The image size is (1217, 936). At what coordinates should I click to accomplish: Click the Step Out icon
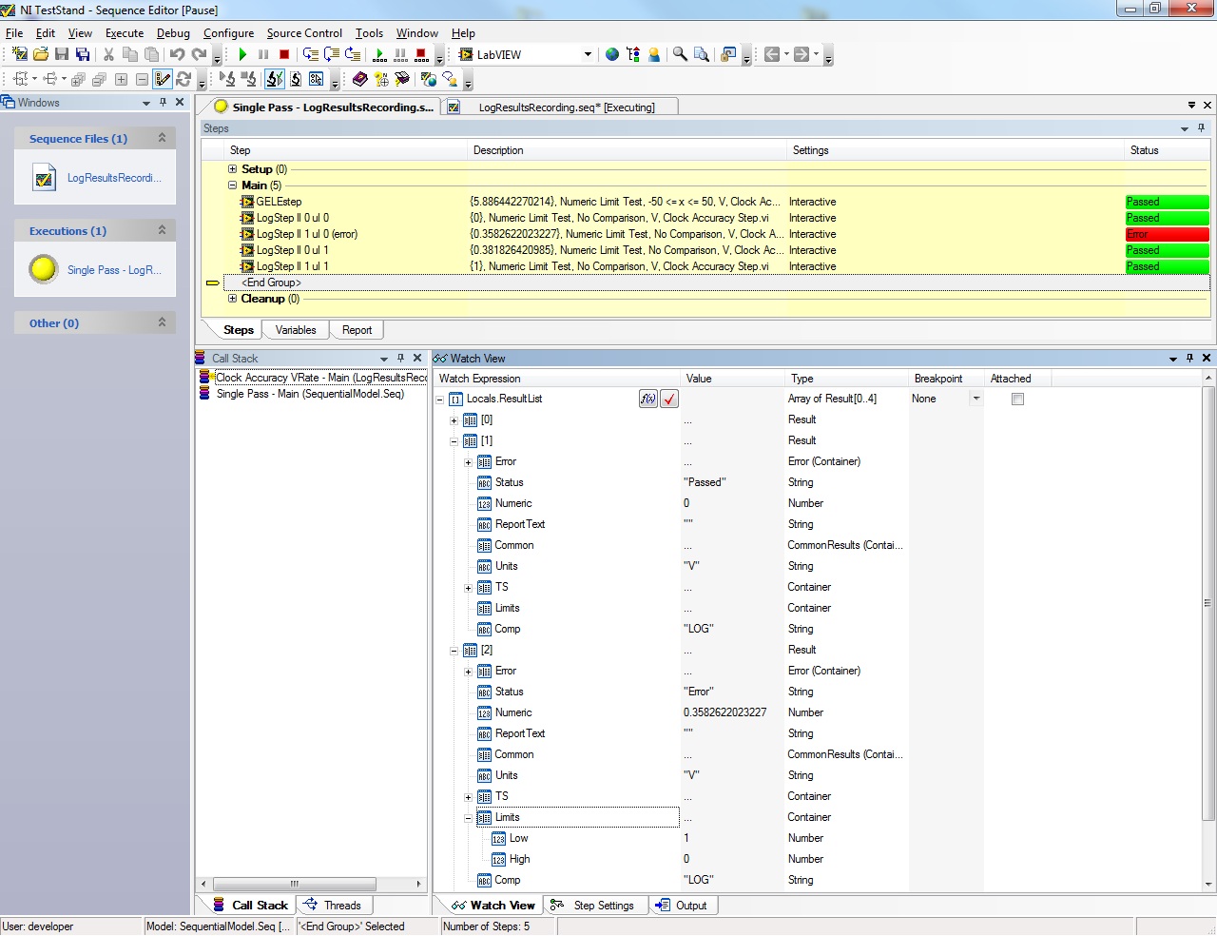click(x=353, y=54)
